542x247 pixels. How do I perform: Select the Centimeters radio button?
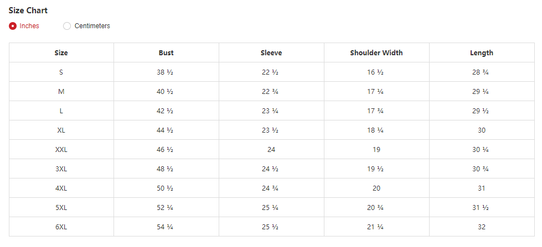click(x=67, y=26)
